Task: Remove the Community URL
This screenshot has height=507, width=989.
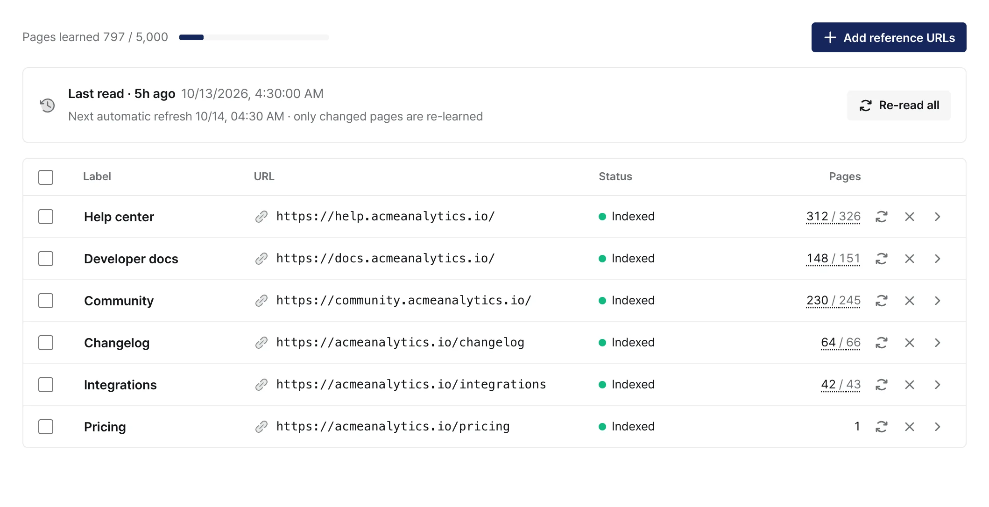Action: [x=909, y=301]
